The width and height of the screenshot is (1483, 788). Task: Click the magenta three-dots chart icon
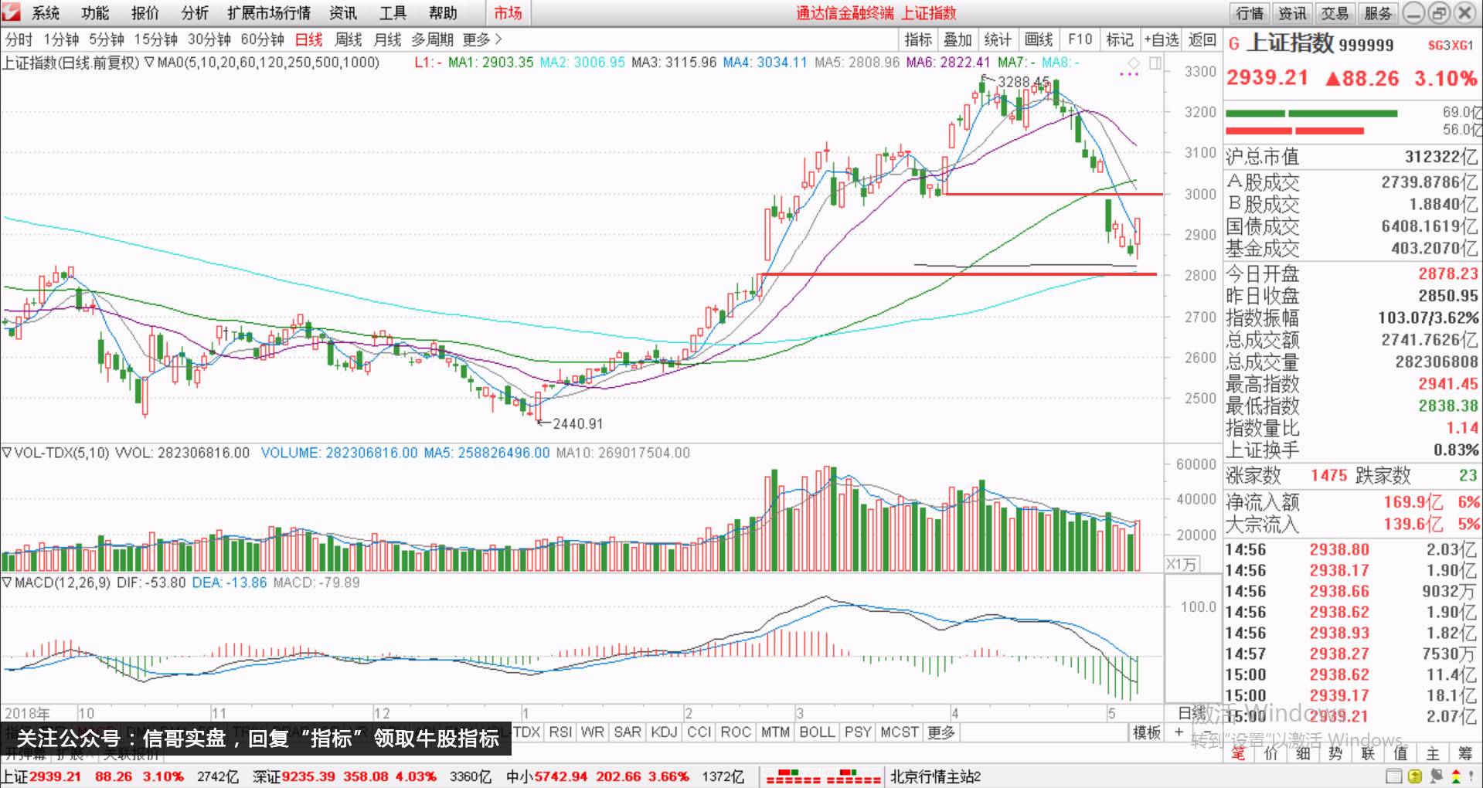point(1129,75)
